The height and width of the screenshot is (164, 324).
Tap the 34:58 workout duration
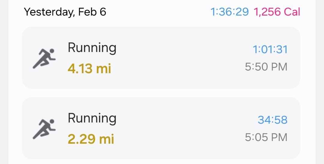pyautogui.click(x=272, y=120)
